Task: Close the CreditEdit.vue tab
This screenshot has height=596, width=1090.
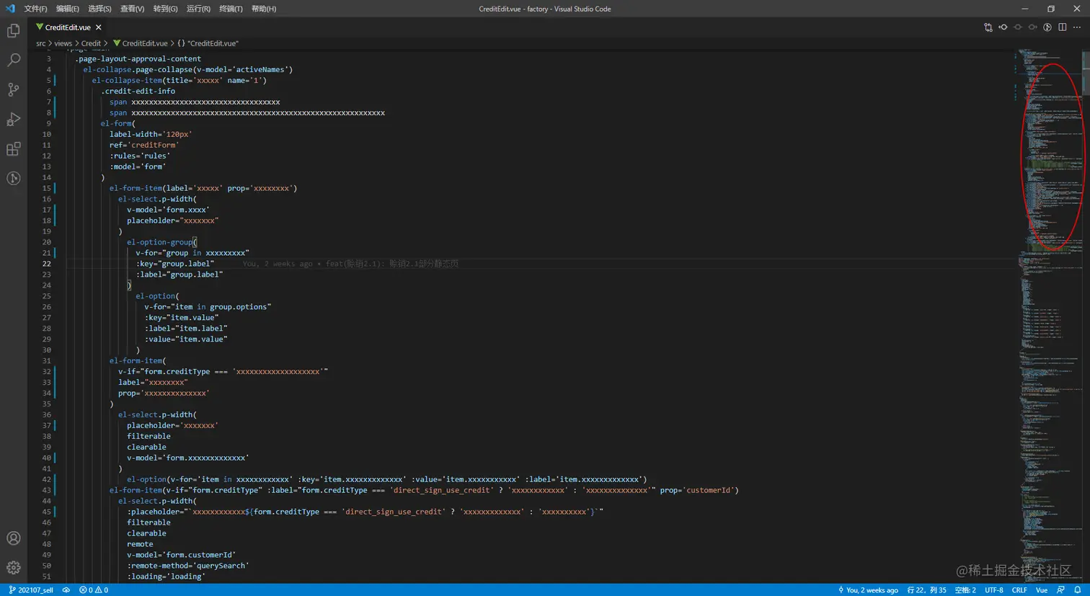Action: (x=99, y=27)
